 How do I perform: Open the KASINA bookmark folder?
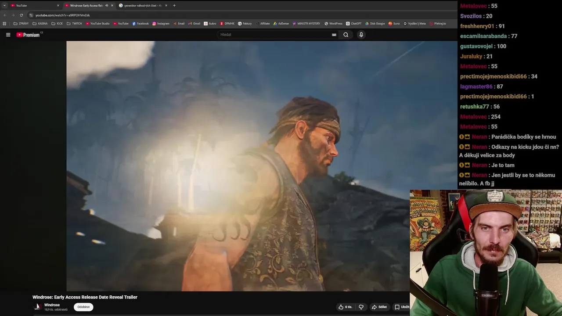pyautogui.click(x=40, y=23)
